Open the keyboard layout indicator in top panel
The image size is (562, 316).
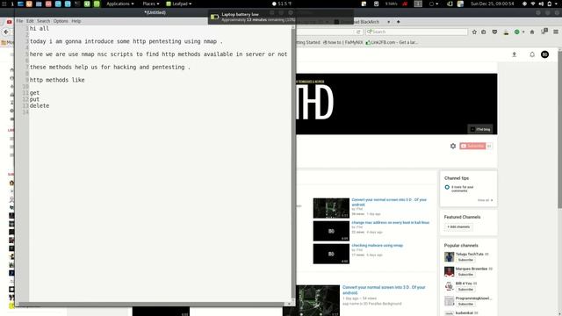[x=418, y=4]
